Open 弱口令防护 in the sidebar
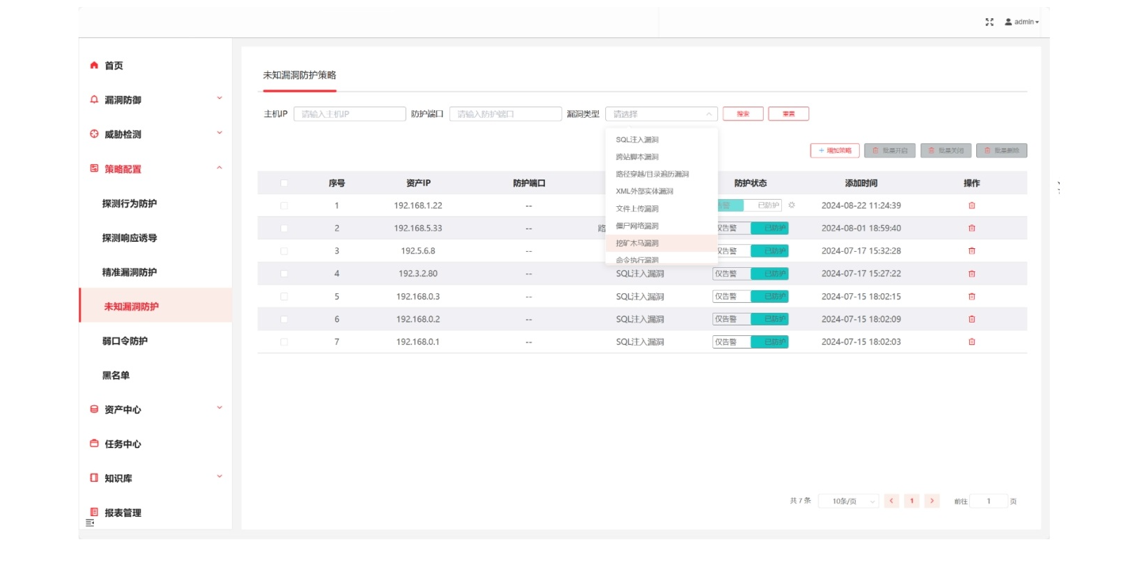This screenshot has width=1122, height=561. [125, 341]
